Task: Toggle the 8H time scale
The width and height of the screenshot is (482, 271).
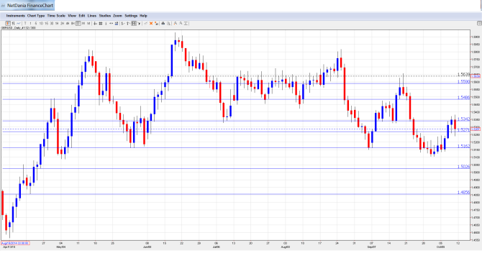Action: click(73, 23)
